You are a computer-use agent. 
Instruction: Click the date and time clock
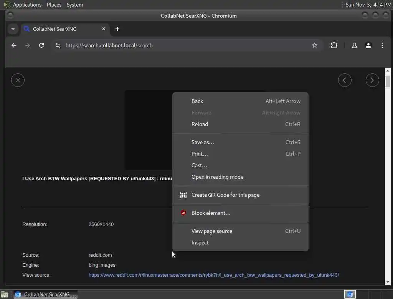pos(368,5)
